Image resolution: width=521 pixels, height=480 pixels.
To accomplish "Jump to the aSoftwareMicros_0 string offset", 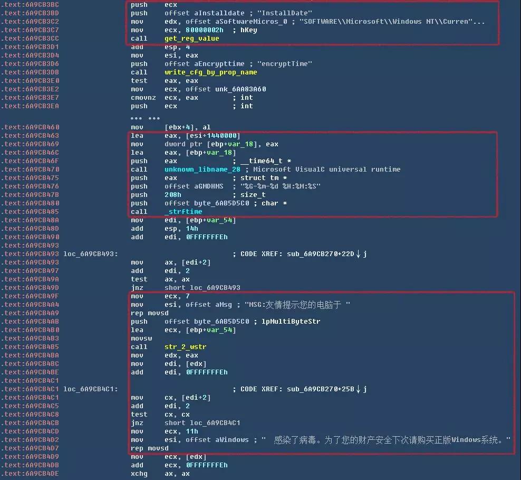I will (251, 22).
